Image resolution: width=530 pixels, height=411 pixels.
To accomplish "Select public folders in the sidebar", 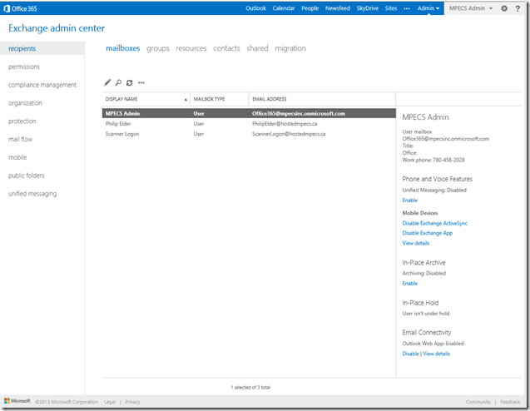I will click(x=27, y=176).
